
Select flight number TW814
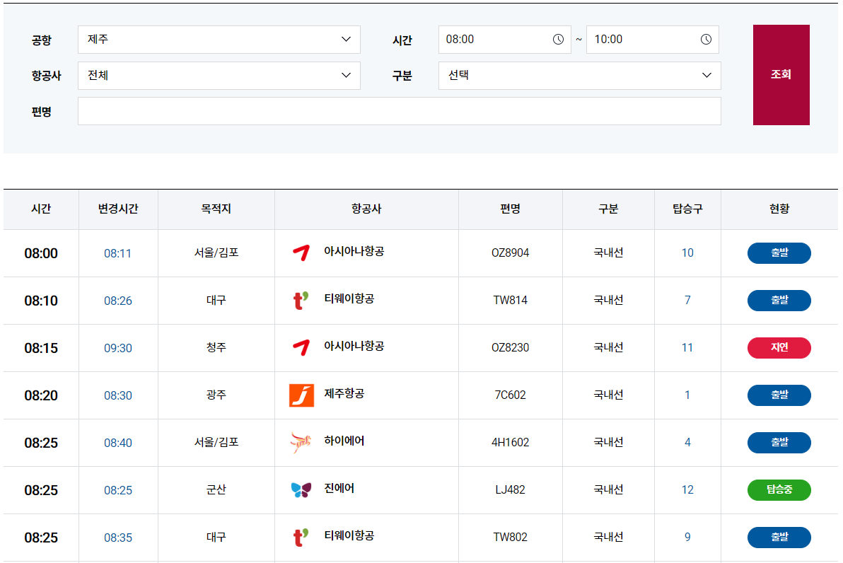pos(510,300)
